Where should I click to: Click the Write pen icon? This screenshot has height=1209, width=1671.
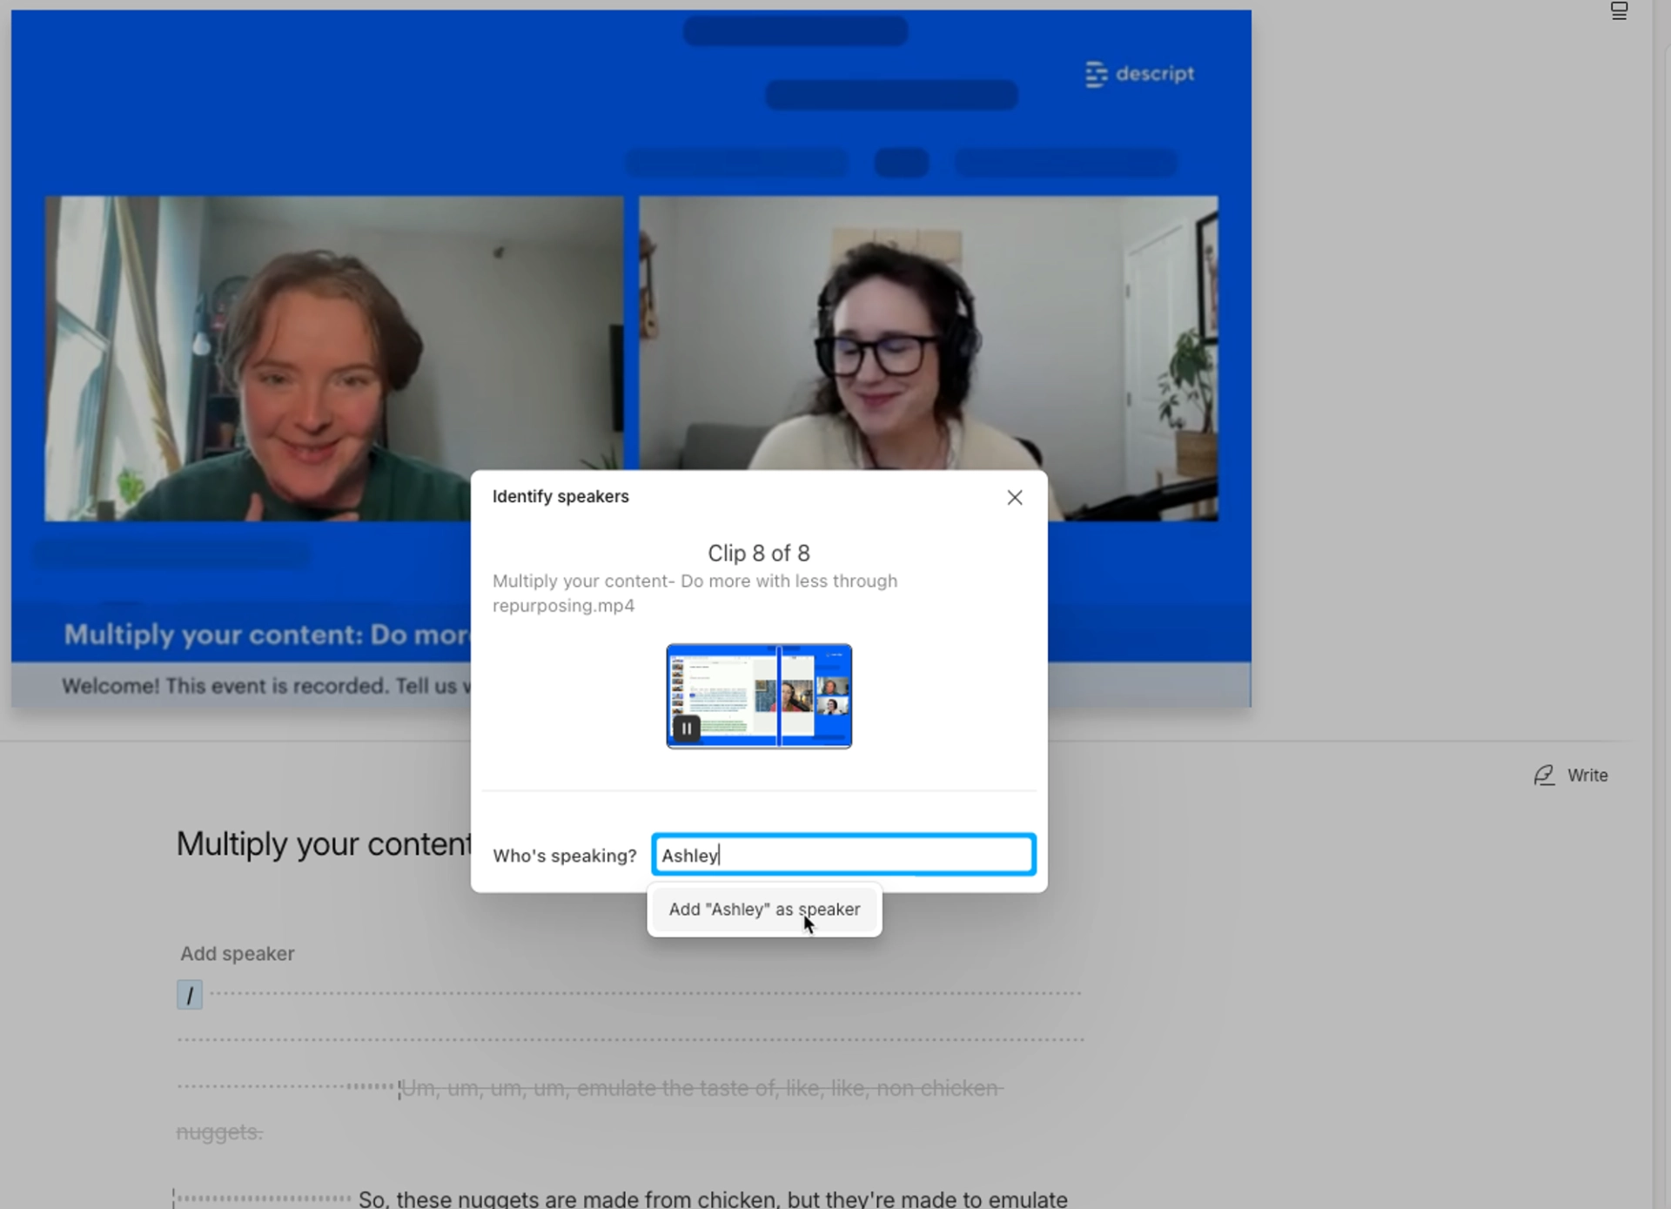click(1544, 776)
